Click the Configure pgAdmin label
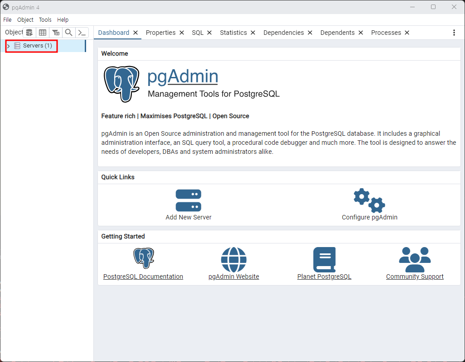The image size is (465, 362). point(369,217)
